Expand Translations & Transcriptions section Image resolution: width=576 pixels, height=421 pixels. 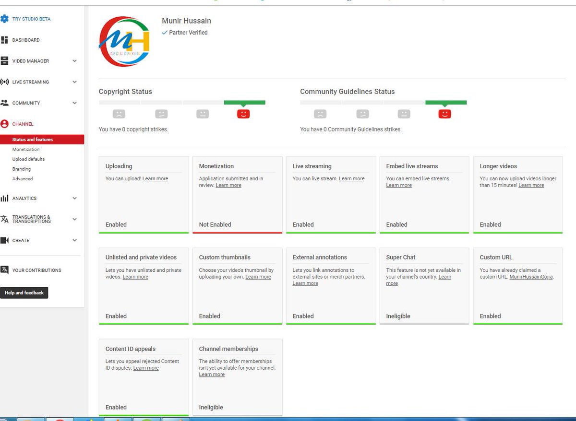tap(74, 219)
